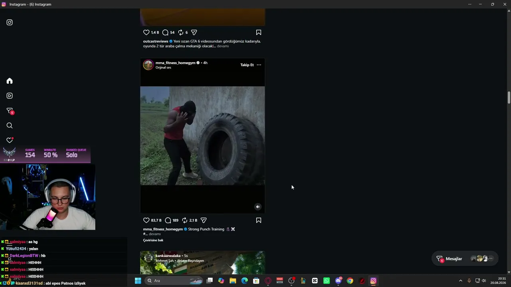The height and width of the screenshot is (287, 511).
Task: Open Reels from the sidebar icon
Action: tap(10, 96)
